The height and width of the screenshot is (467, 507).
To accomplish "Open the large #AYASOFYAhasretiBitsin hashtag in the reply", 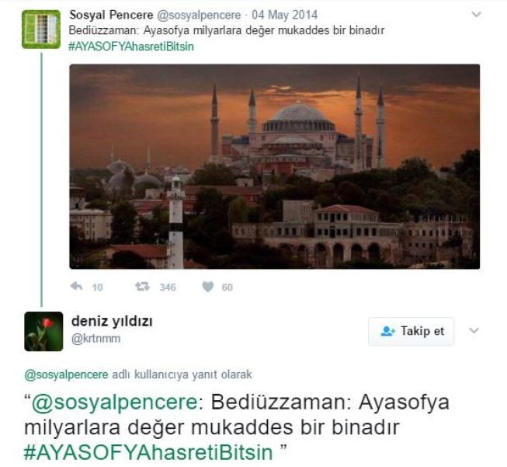I will [148, 452].
